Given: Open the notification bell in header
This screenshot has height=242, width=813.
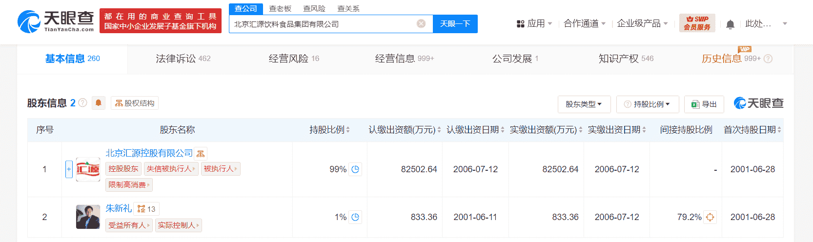Looking at the screenshot, I should click(x=730, y=24).
